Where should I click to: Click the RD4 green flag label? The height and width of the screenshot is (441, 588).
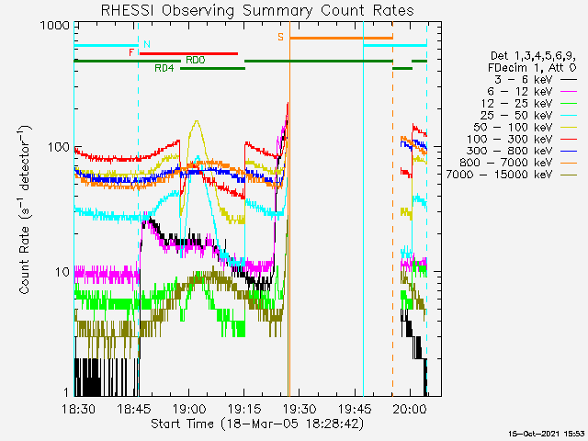[164, 68]
